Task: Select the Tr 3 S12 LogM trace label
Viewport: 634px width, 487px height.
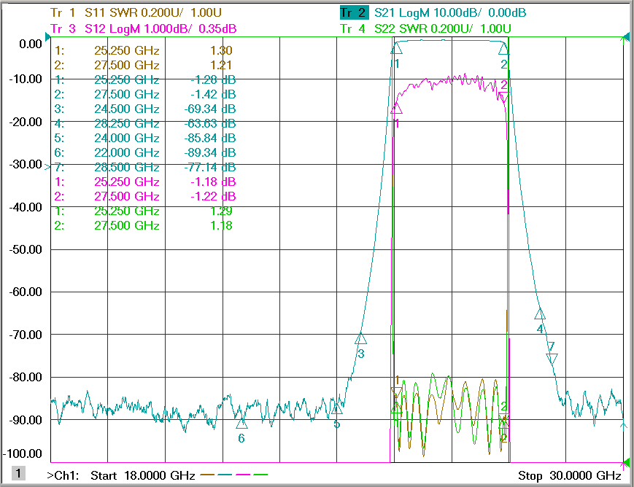Action: point(144,28)
